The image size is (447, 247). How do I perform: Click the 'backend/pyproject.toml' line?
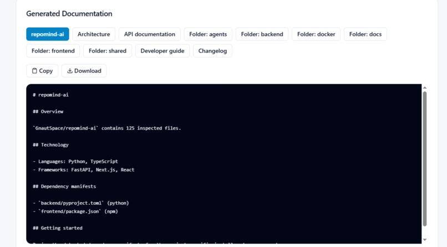pyautogui.click(x=80, y=203)
